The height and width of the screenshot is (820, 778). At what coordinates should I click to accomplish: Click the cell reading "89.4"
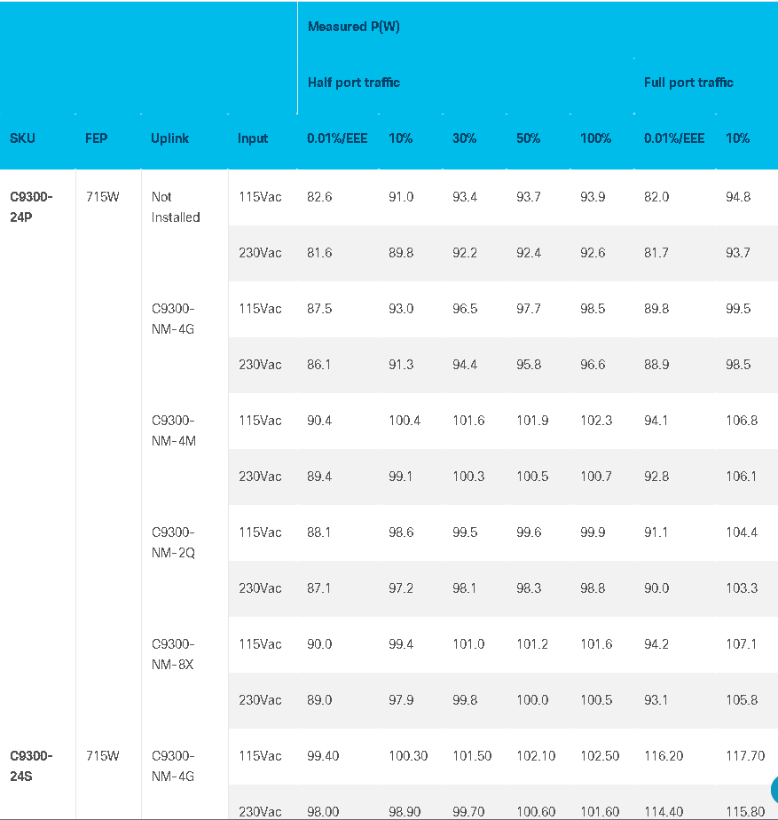click(319, 477)
